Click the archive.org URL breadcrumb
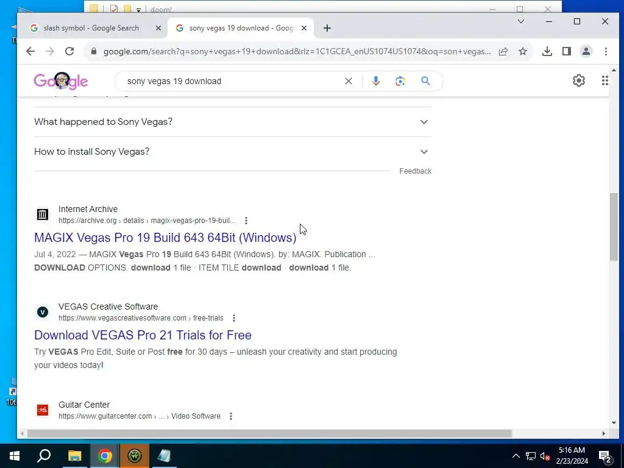The width and height of the screenshot is (624, 468). [x=147, y=221]
